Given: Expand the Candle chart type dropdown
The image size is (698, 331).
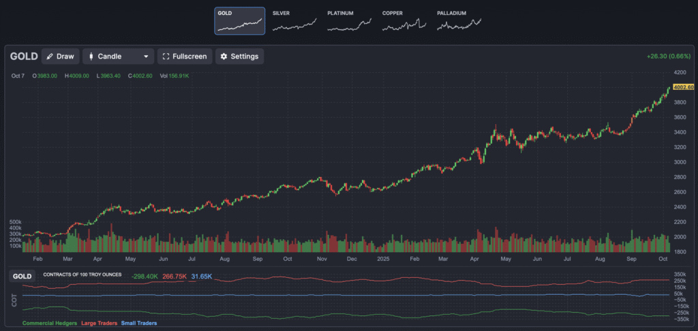Looking at the screenshot, I should coord(119,57).
